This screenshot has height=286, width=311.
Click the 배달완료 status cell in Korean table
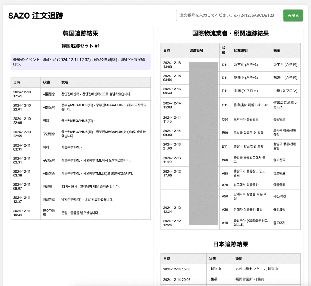(49, 200)
